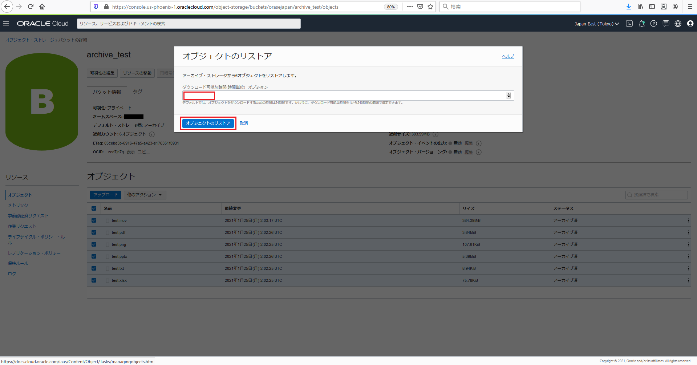The height and width of the screenshot is (365, 697).
Task: Open the page actions three-dot menu
Action: pos(410,7)
